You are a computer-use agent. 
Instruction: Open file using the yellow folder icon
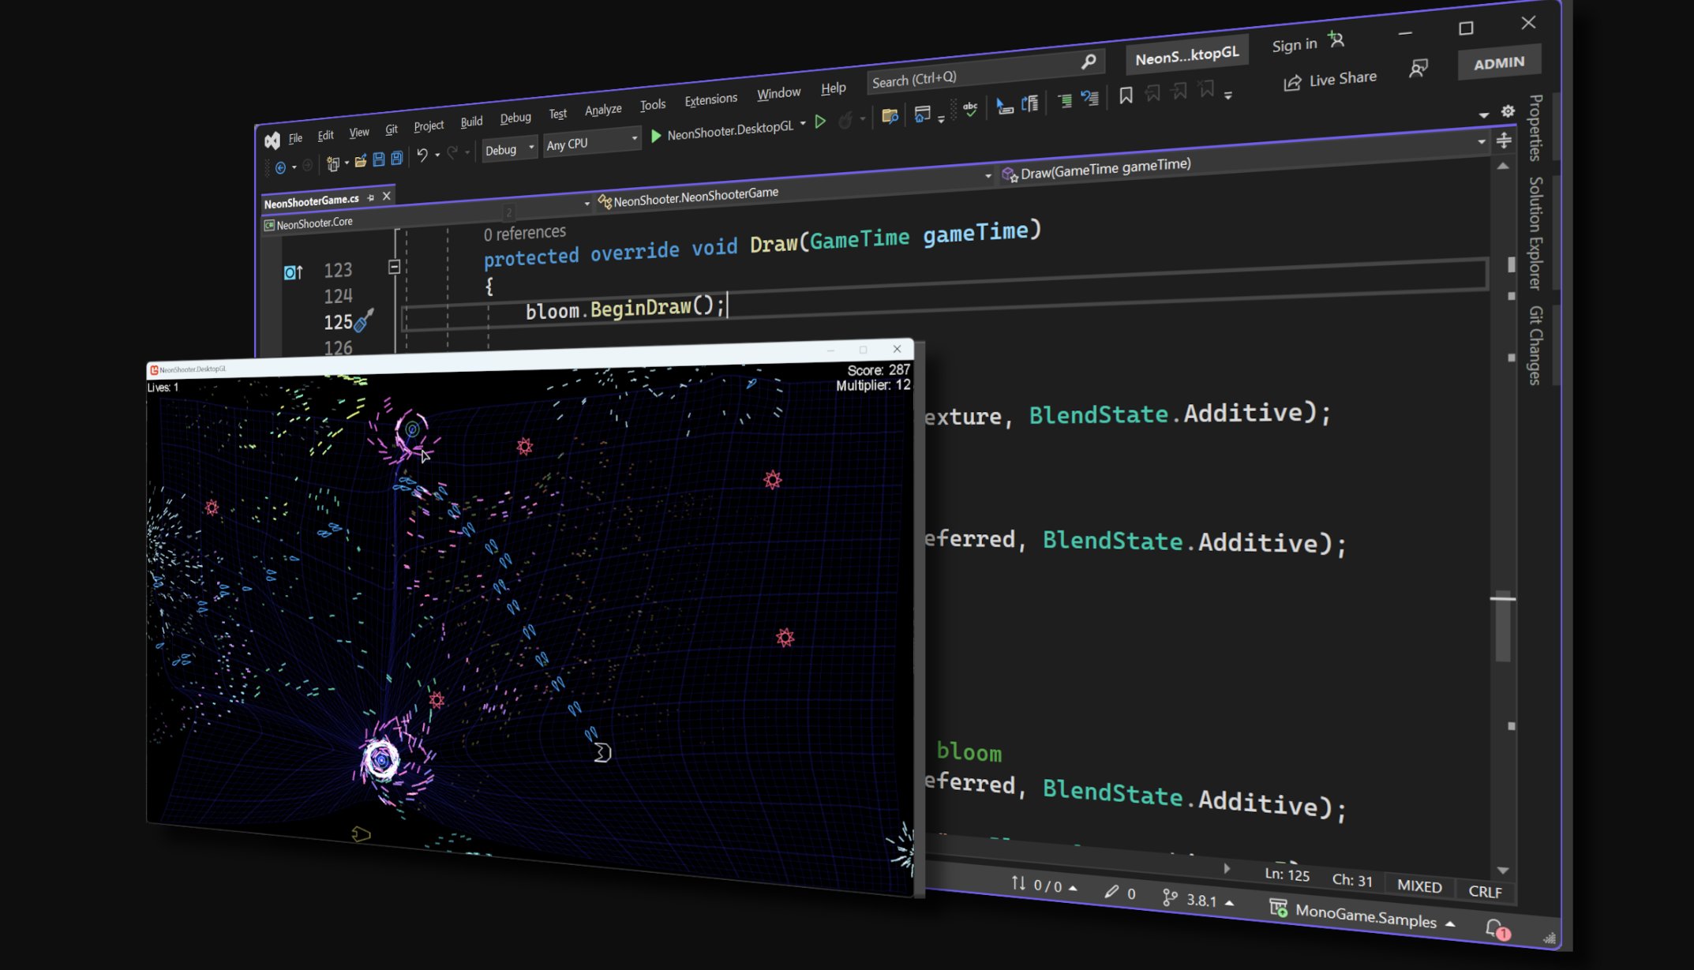tap(361, 161)
